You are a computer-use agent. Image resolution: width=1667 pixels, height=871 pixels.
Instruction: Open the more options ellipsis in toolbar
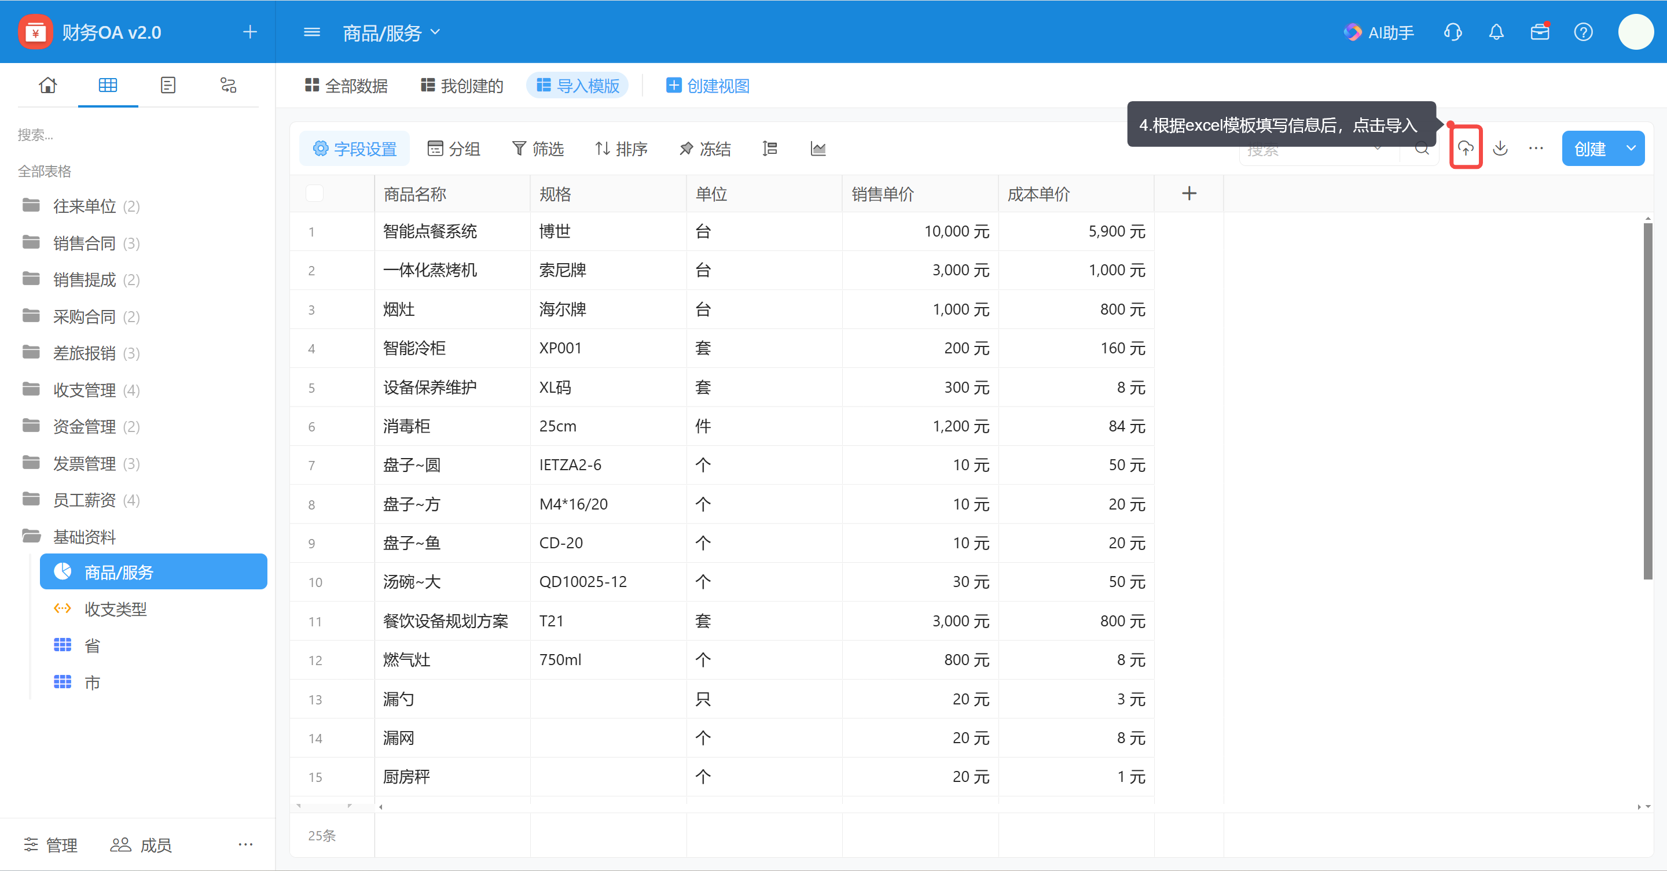(1536, 149)
